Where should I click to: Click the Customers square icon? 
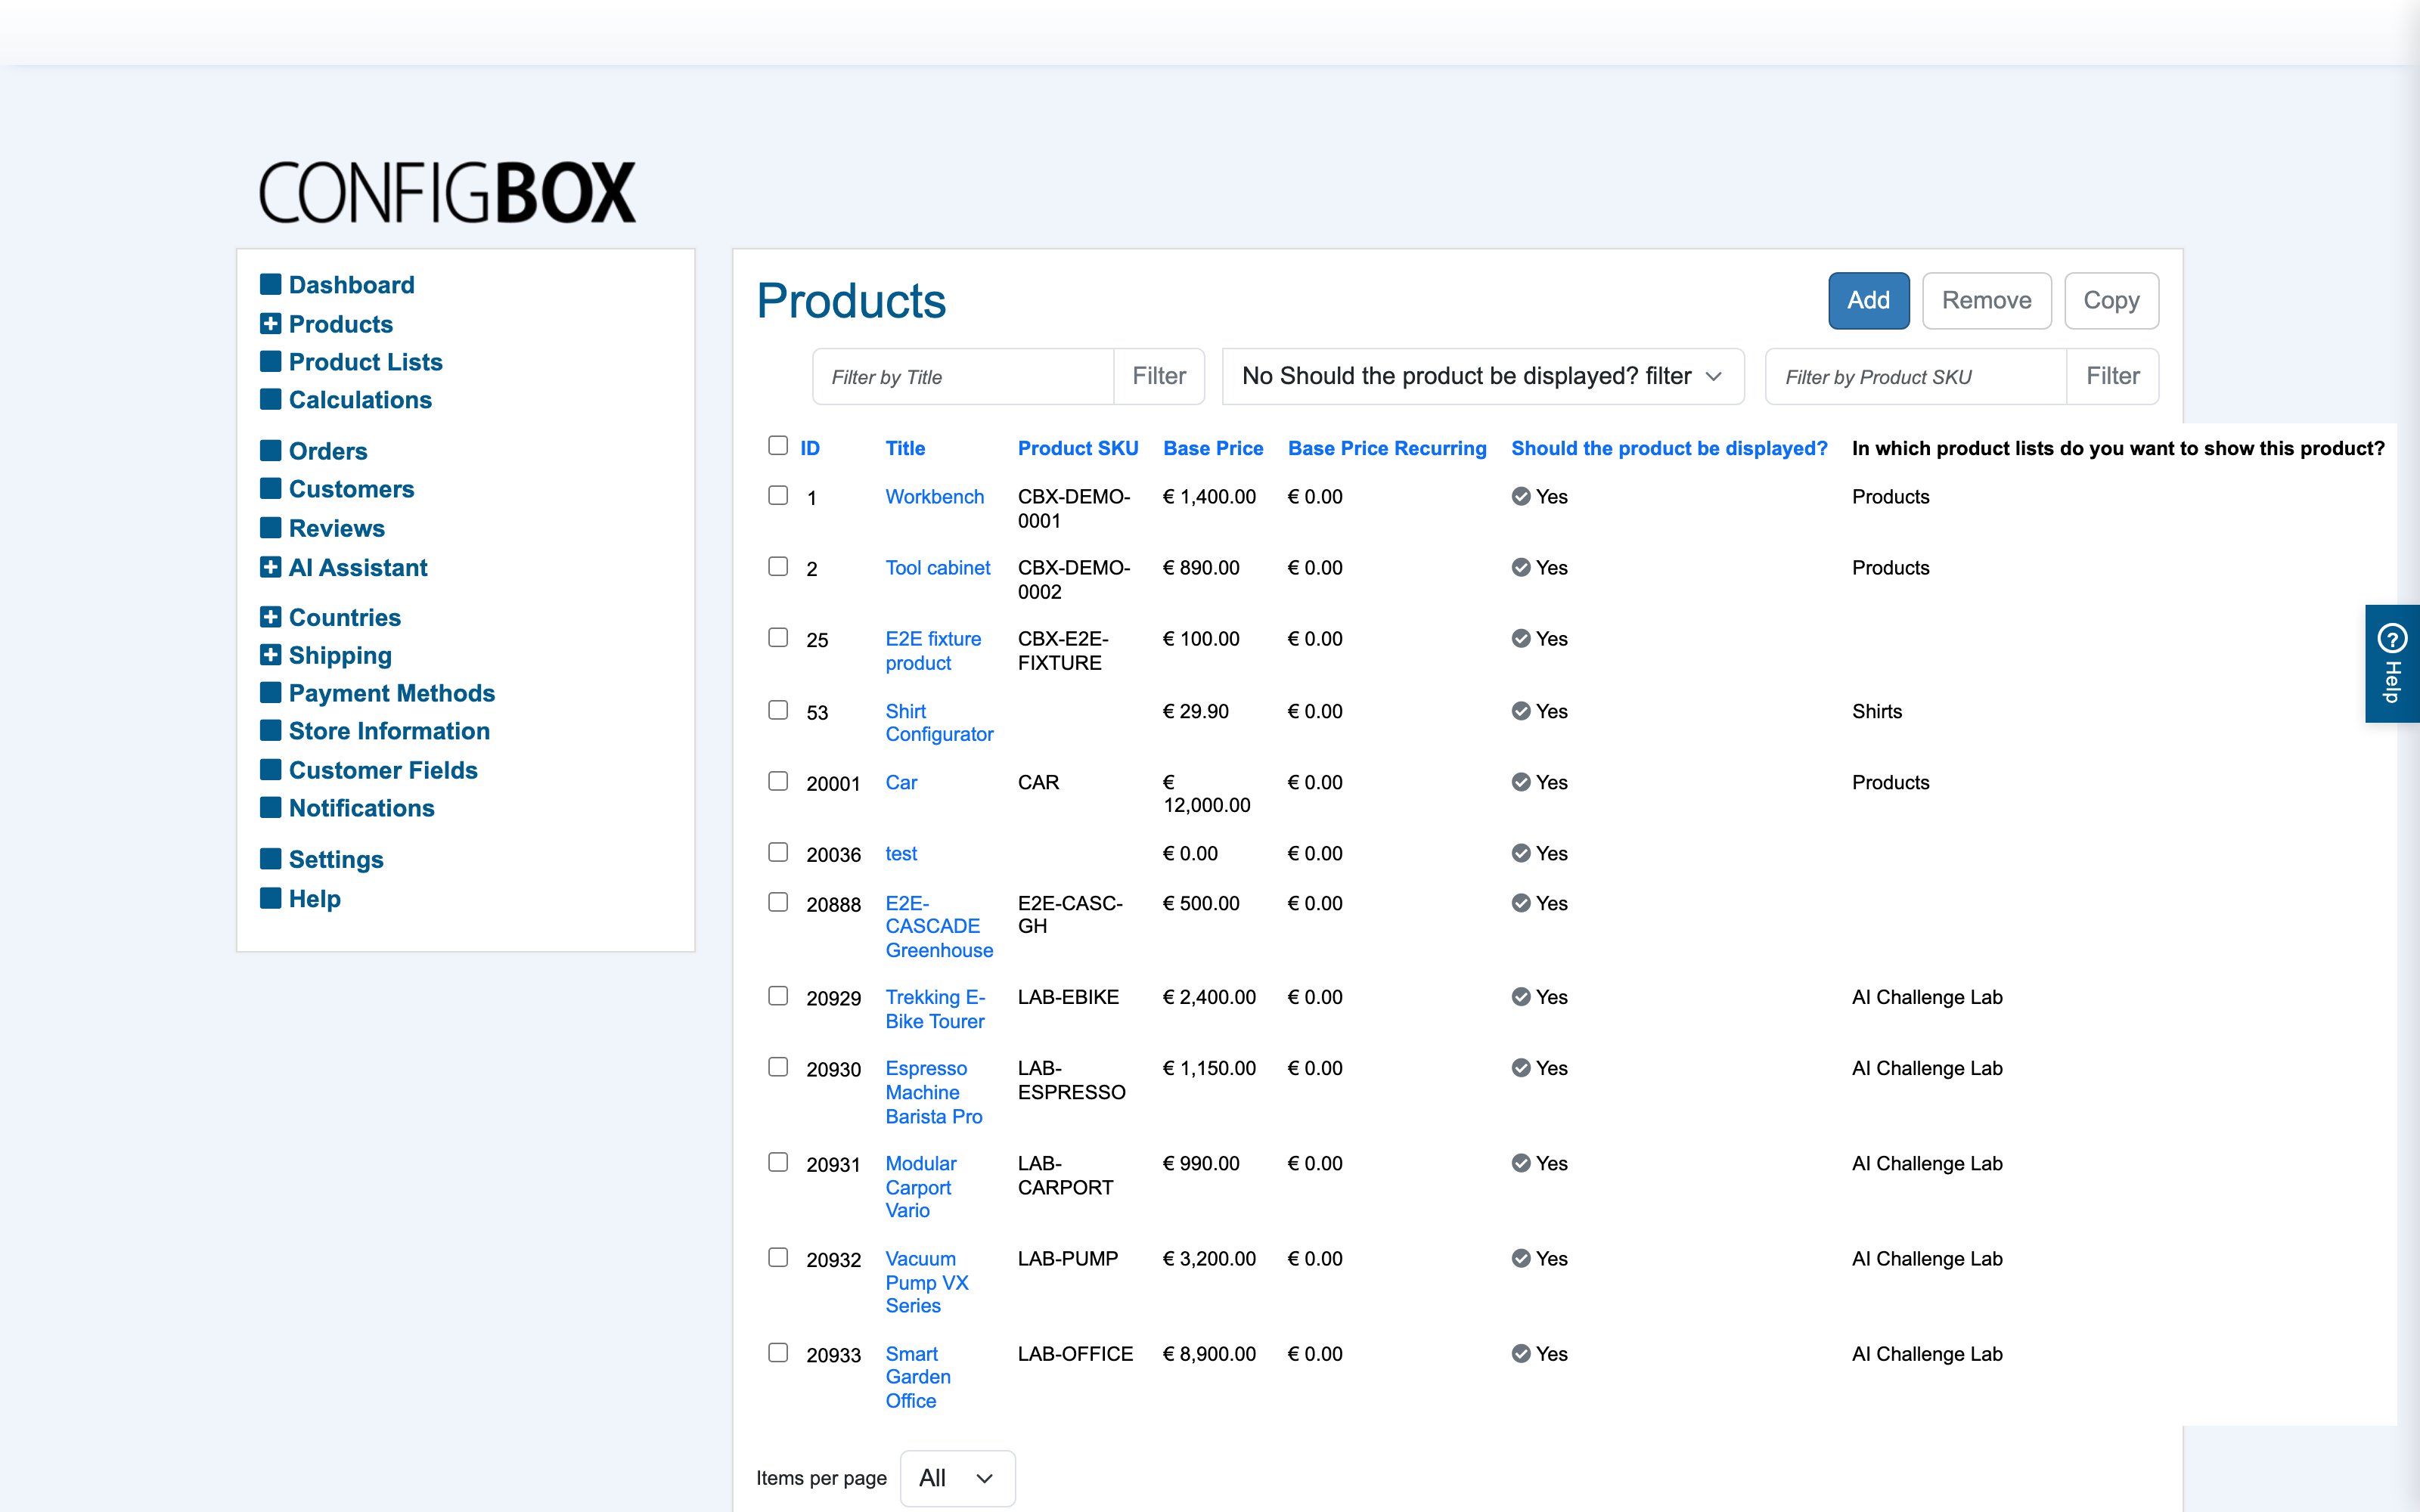(x=270, y=489)
